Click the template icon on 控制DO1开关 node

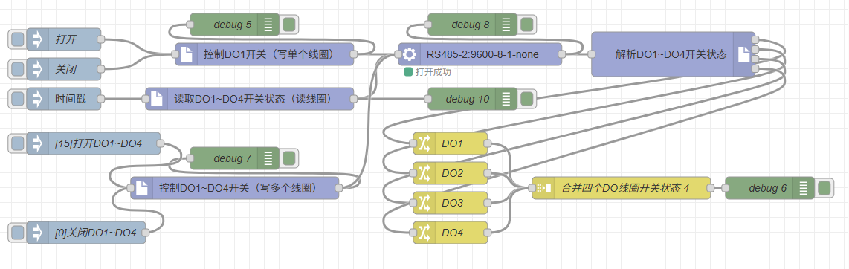[187, 54]
